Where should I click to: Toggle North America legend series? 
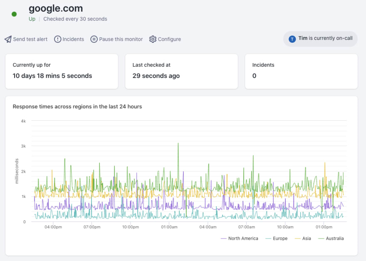tap(243, 239)
